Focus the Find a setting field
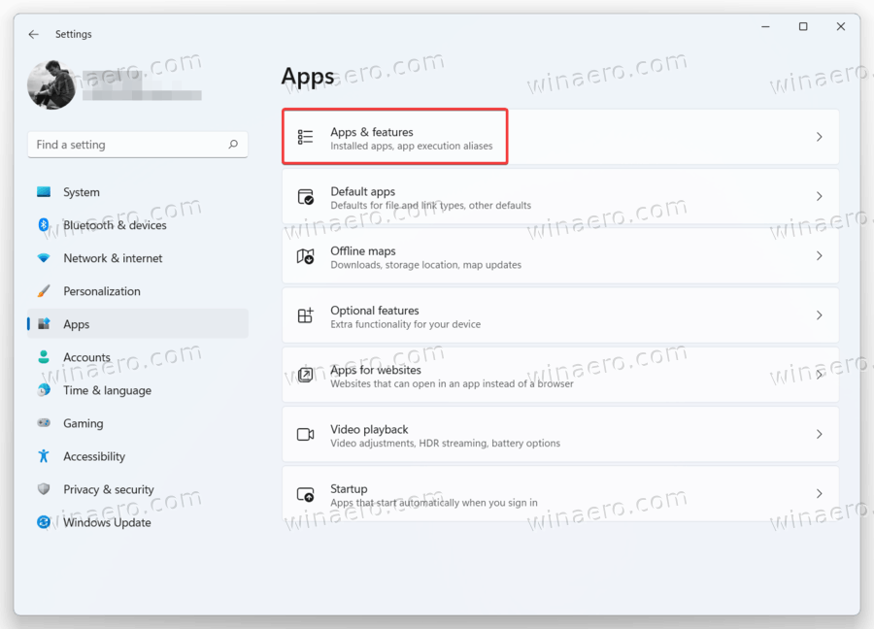Screen dimensions: 874x629 (138, 145)
